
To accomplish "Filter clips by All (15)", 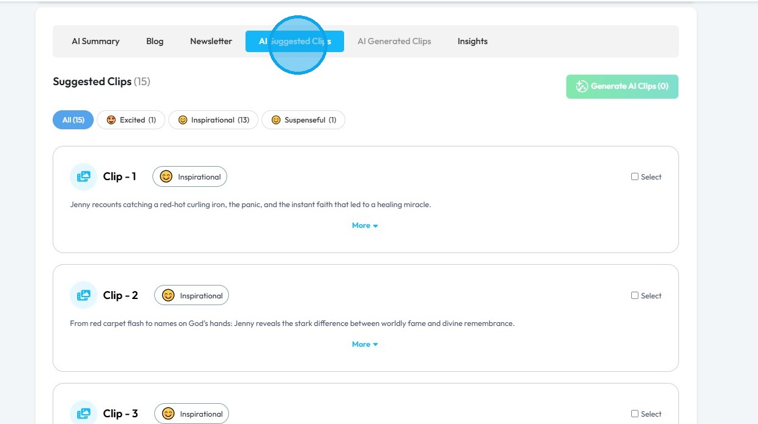I will (73, 120).
